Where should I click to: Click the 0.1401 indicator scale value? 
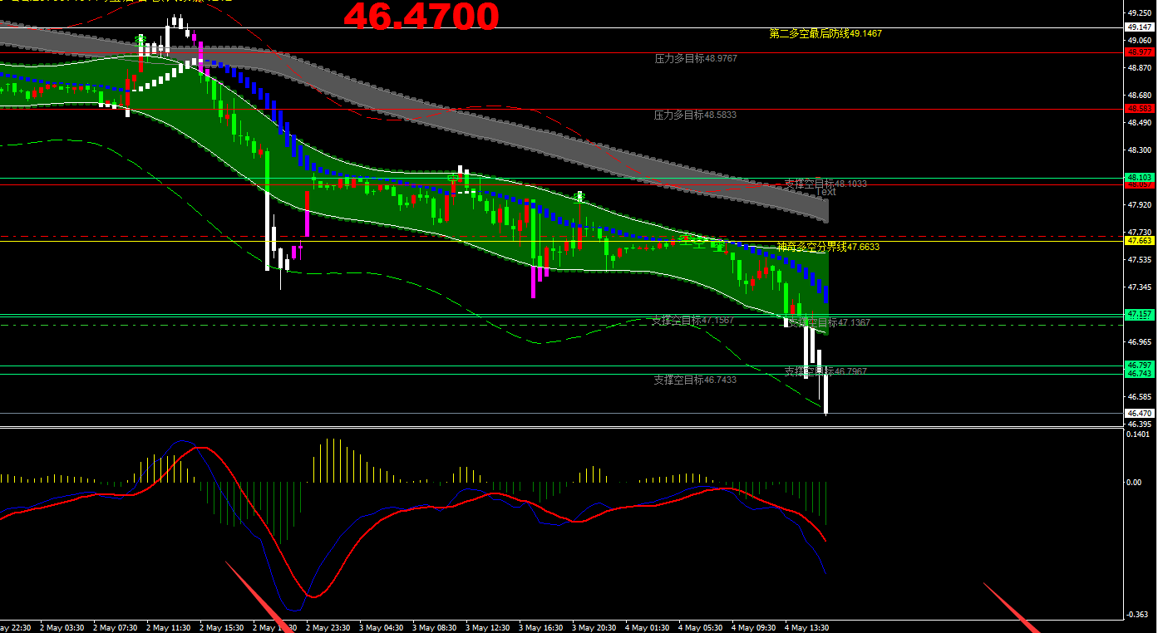(1139, 434)
